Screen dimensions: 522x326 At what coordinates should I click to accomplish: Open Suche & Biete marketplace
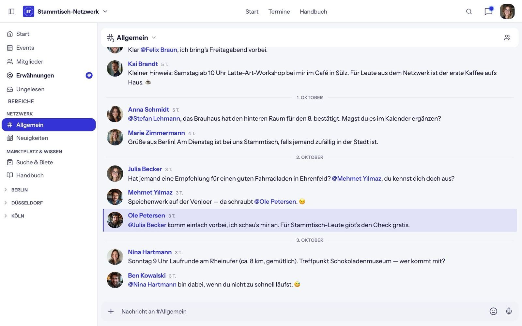pyautogui.click(x=49, y=162)
